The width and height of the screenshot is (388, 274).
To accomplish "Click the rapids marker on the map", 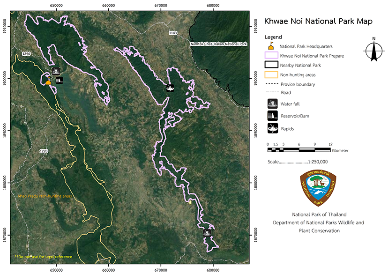I will coord(170,88).
